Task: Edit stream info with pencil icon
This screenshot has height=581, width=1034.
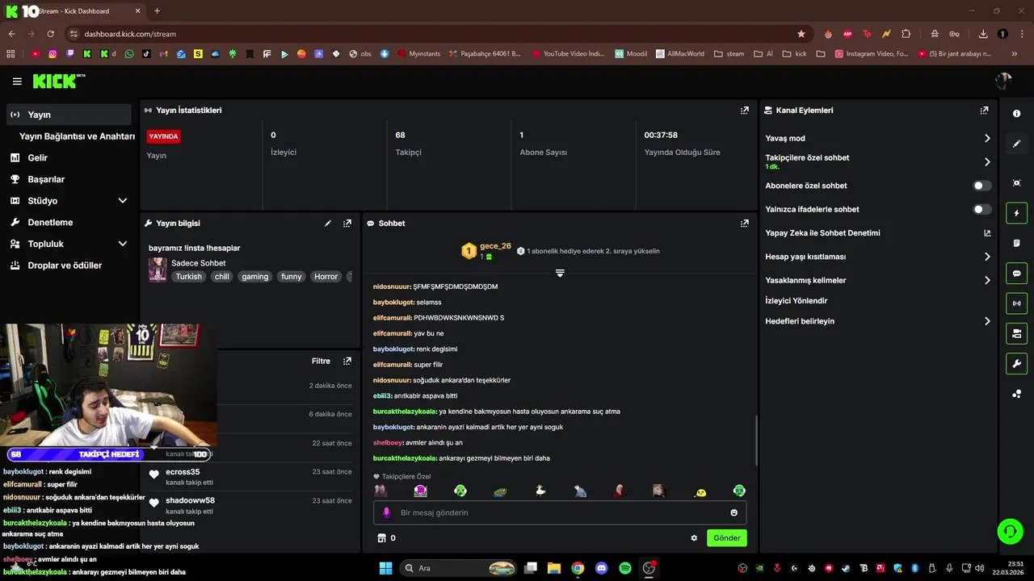Action: pyautogui.click(x=328, y=224)
